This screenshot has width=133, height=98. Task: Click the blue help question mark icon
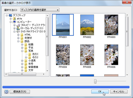6,92
